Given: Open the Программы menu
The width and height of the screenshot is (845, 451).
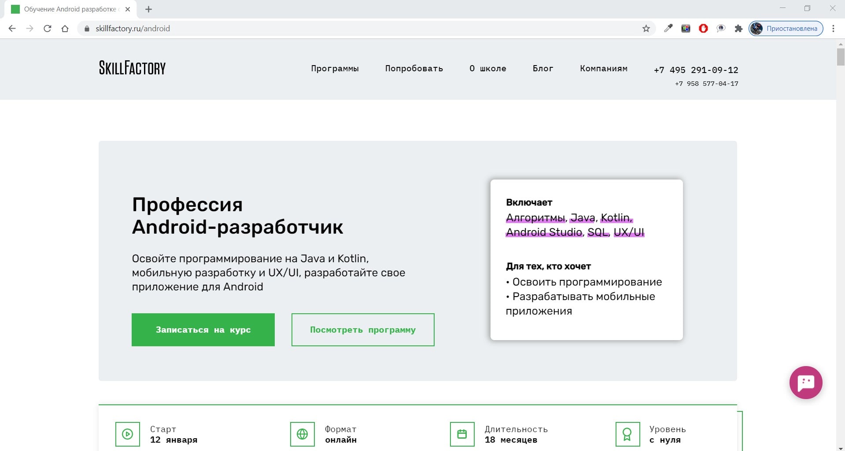Looking at the screenshot, I should pos(335,69).
